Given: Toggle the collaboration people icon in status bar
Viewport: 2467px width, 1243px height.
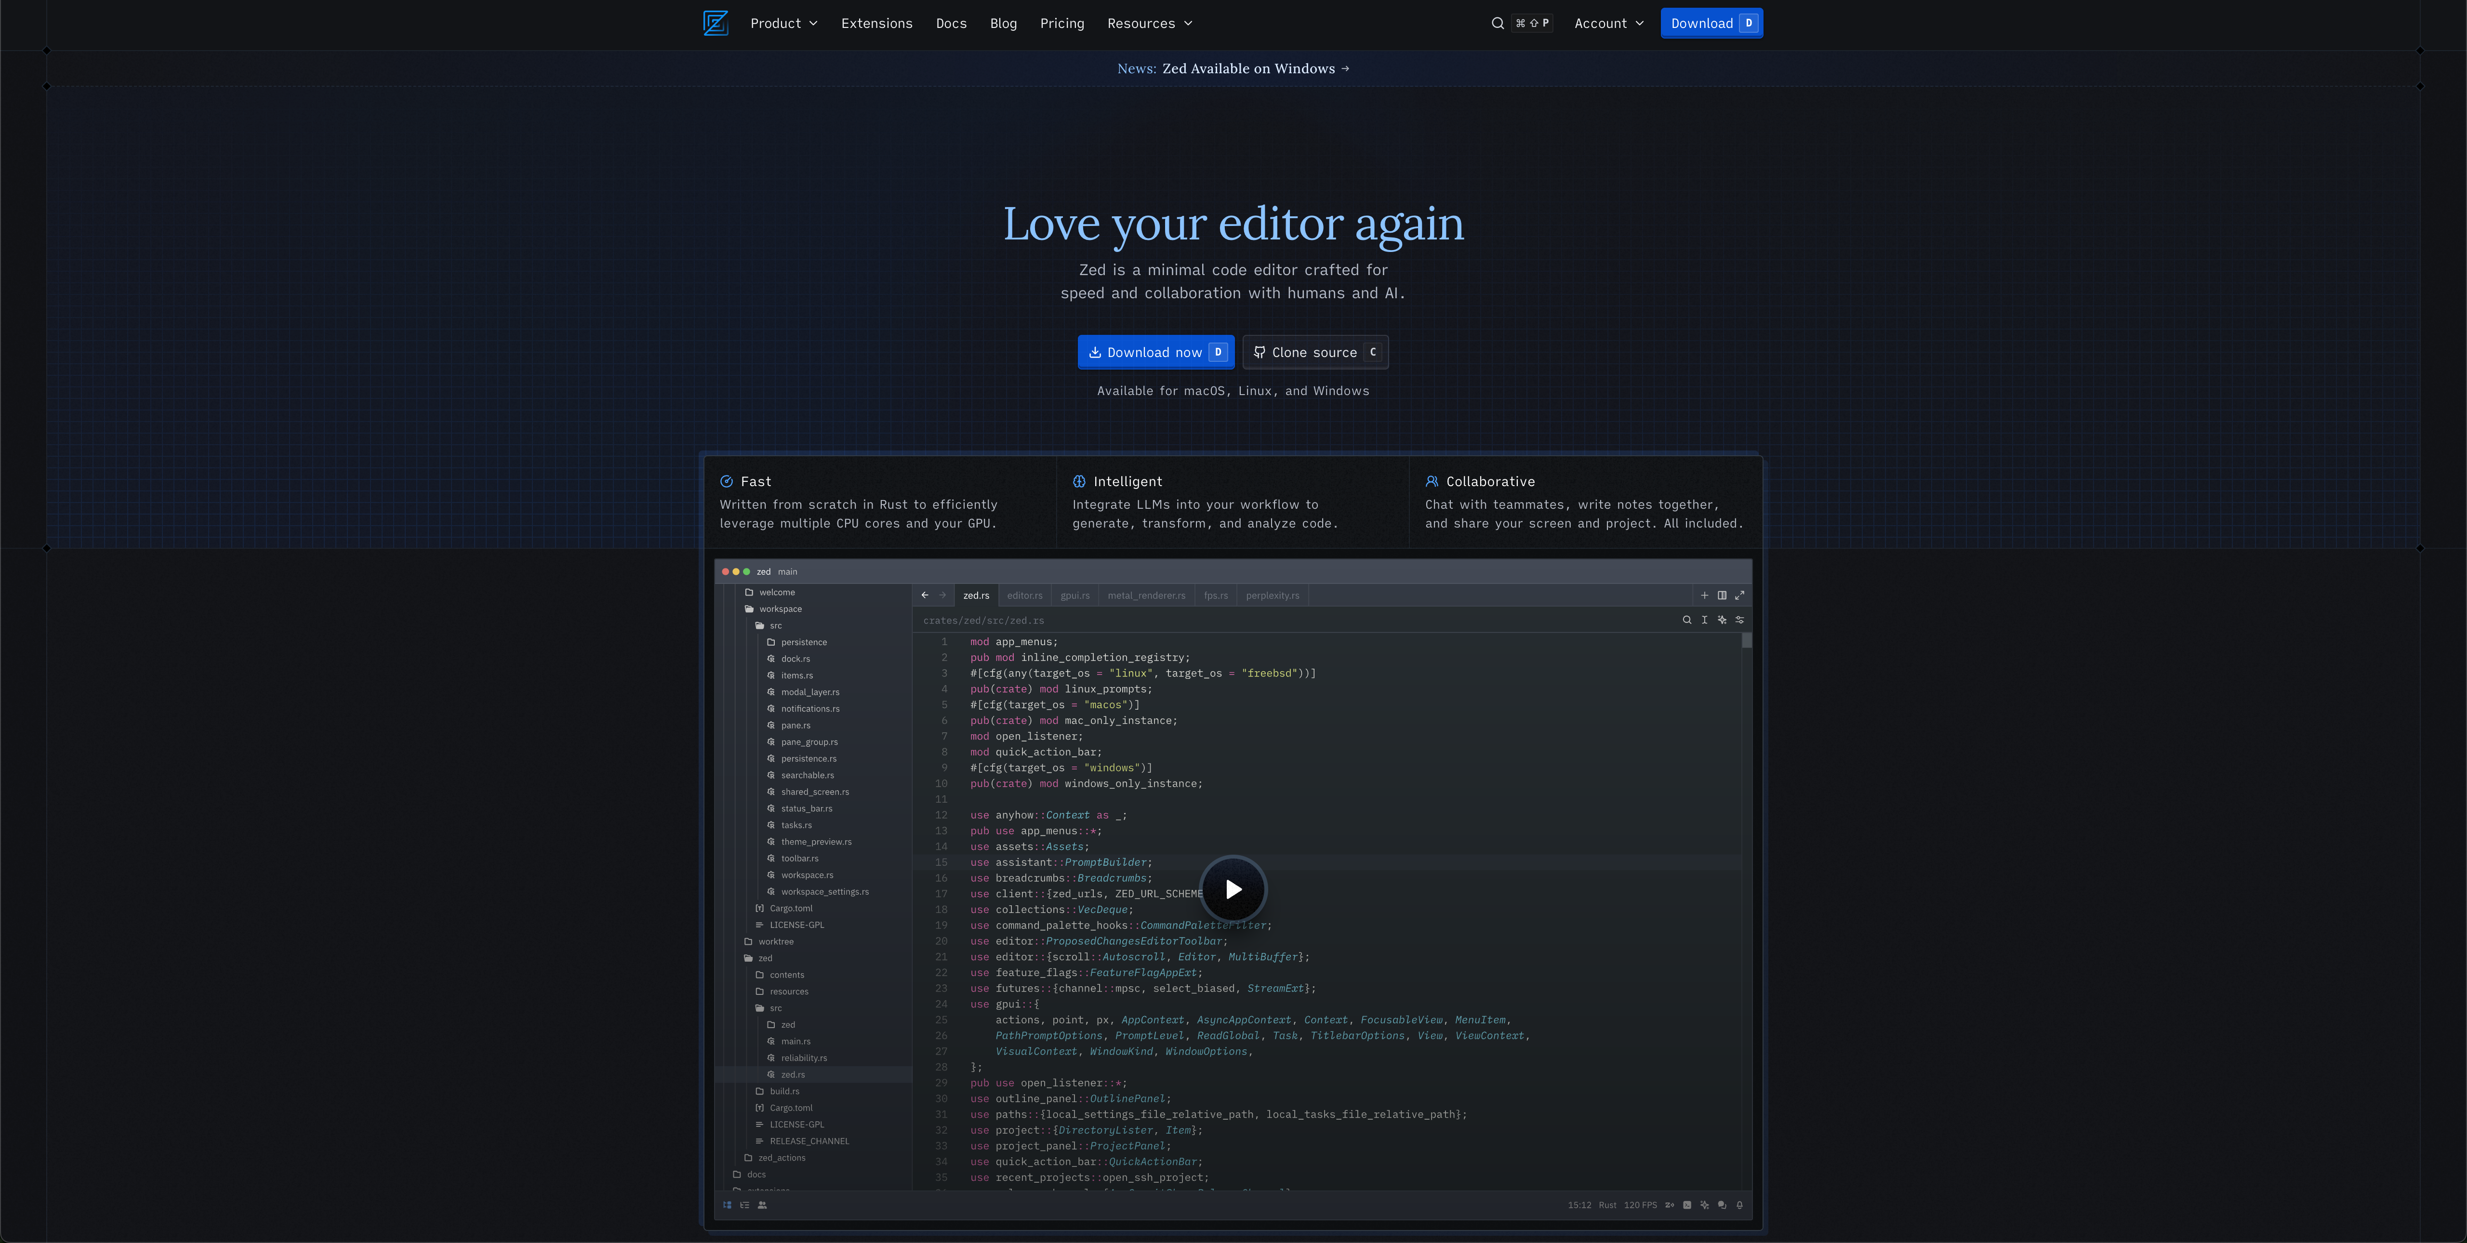Looking at the screenshot, I should [x=762, y=1204].
